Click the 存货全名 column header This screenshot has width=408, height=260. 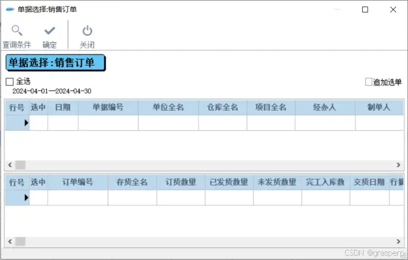tap(132, 182)
